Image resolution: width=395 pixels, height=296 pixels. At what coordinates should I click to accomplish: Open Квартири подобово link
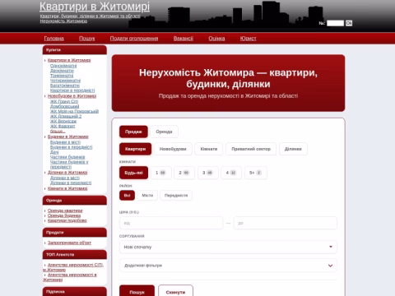(x=67, y=220)
